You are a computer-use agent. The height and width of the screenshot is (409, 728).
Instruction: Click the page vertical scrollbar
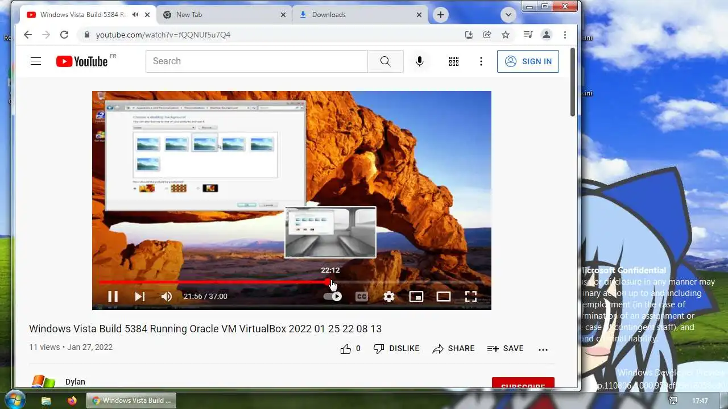point(573,82)
